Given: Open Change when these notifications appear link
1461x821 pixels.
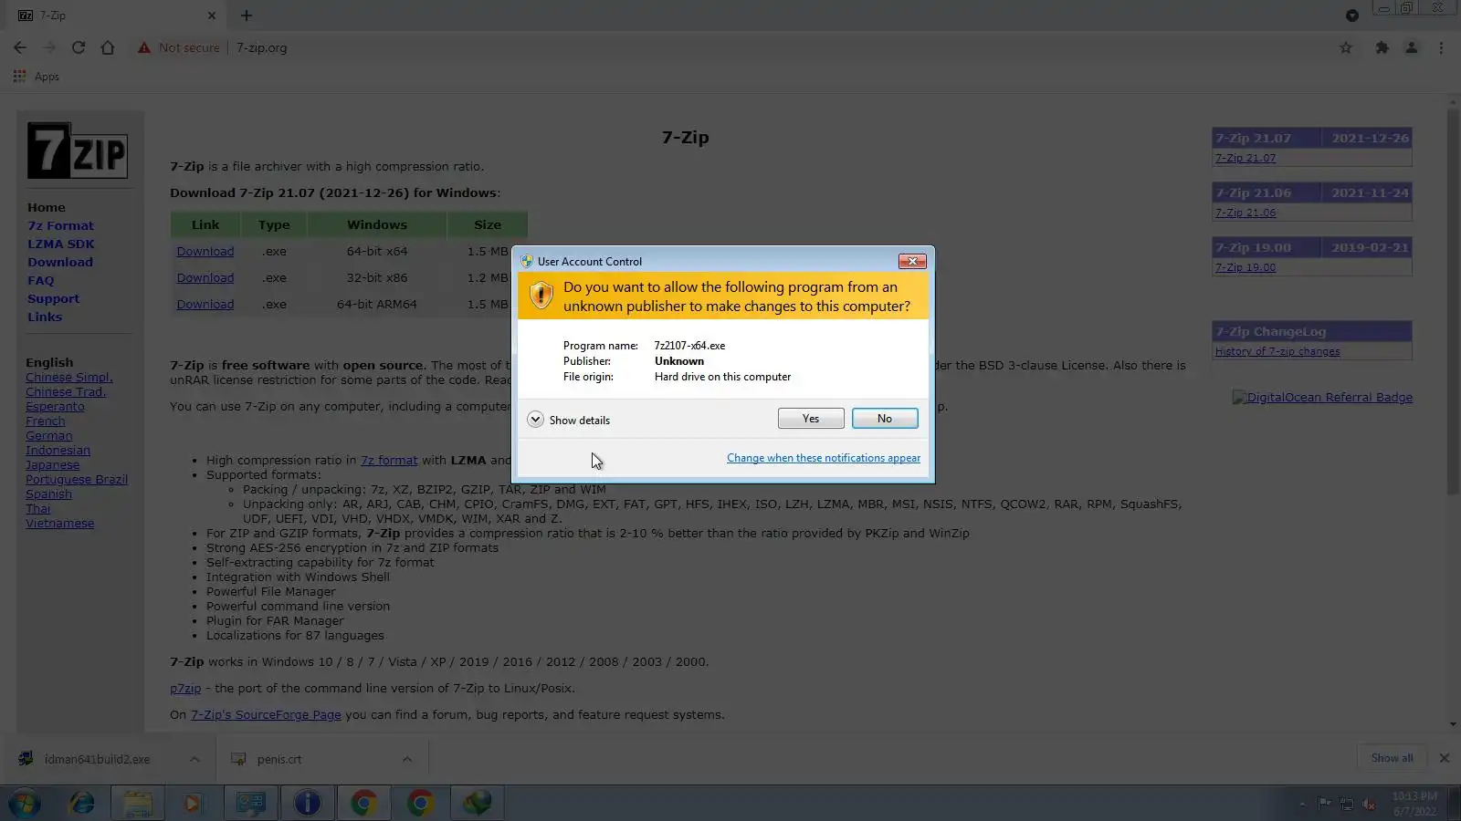Looking at the screenshot, I should point(824,458).
